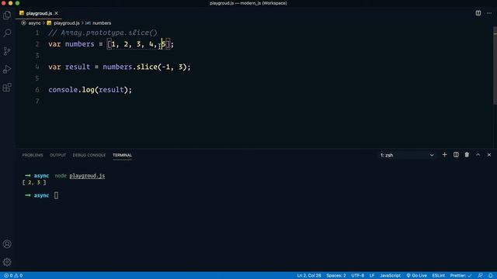Viewport: 497px width, 279px height.
Task: Select language mode JavaScript
Action: click(390, 276)
